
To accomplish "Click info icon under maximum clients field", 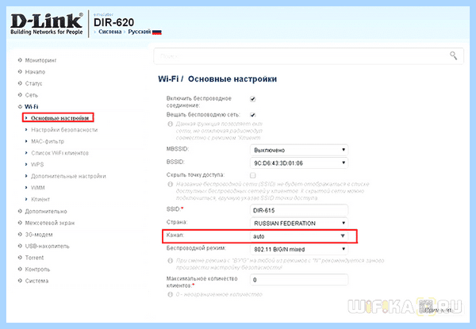I will tap(171, 294).
